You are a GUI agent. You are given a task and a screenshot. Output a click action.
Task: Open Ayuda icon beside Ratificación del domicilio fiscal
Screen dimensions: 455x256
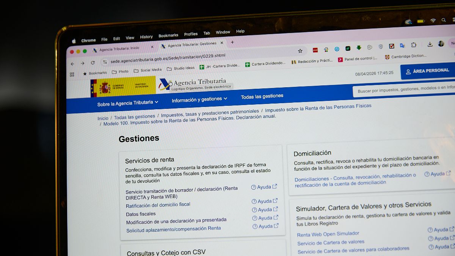point(264,201)
